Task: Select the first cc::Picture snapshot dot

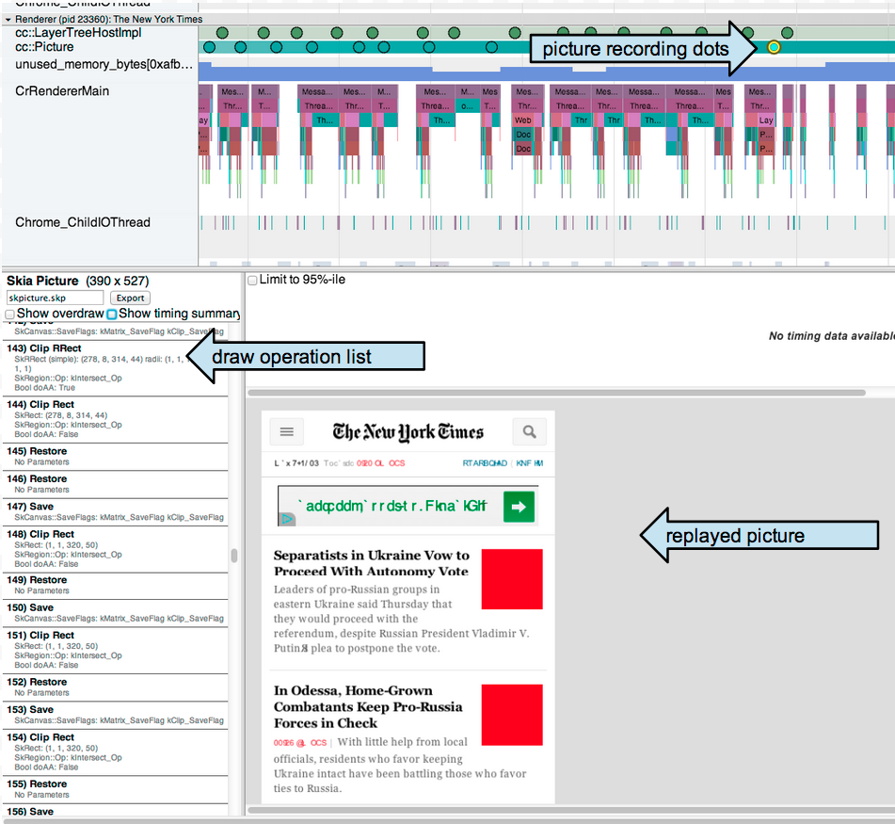Action: point(210,47)
